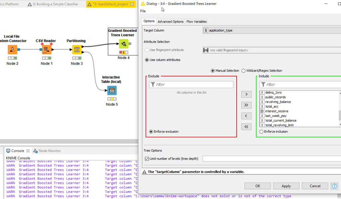This screenshot has width=341, height=199.
Task: Open dialog help via the question mark icon
Action: click(x=334, y=186)
